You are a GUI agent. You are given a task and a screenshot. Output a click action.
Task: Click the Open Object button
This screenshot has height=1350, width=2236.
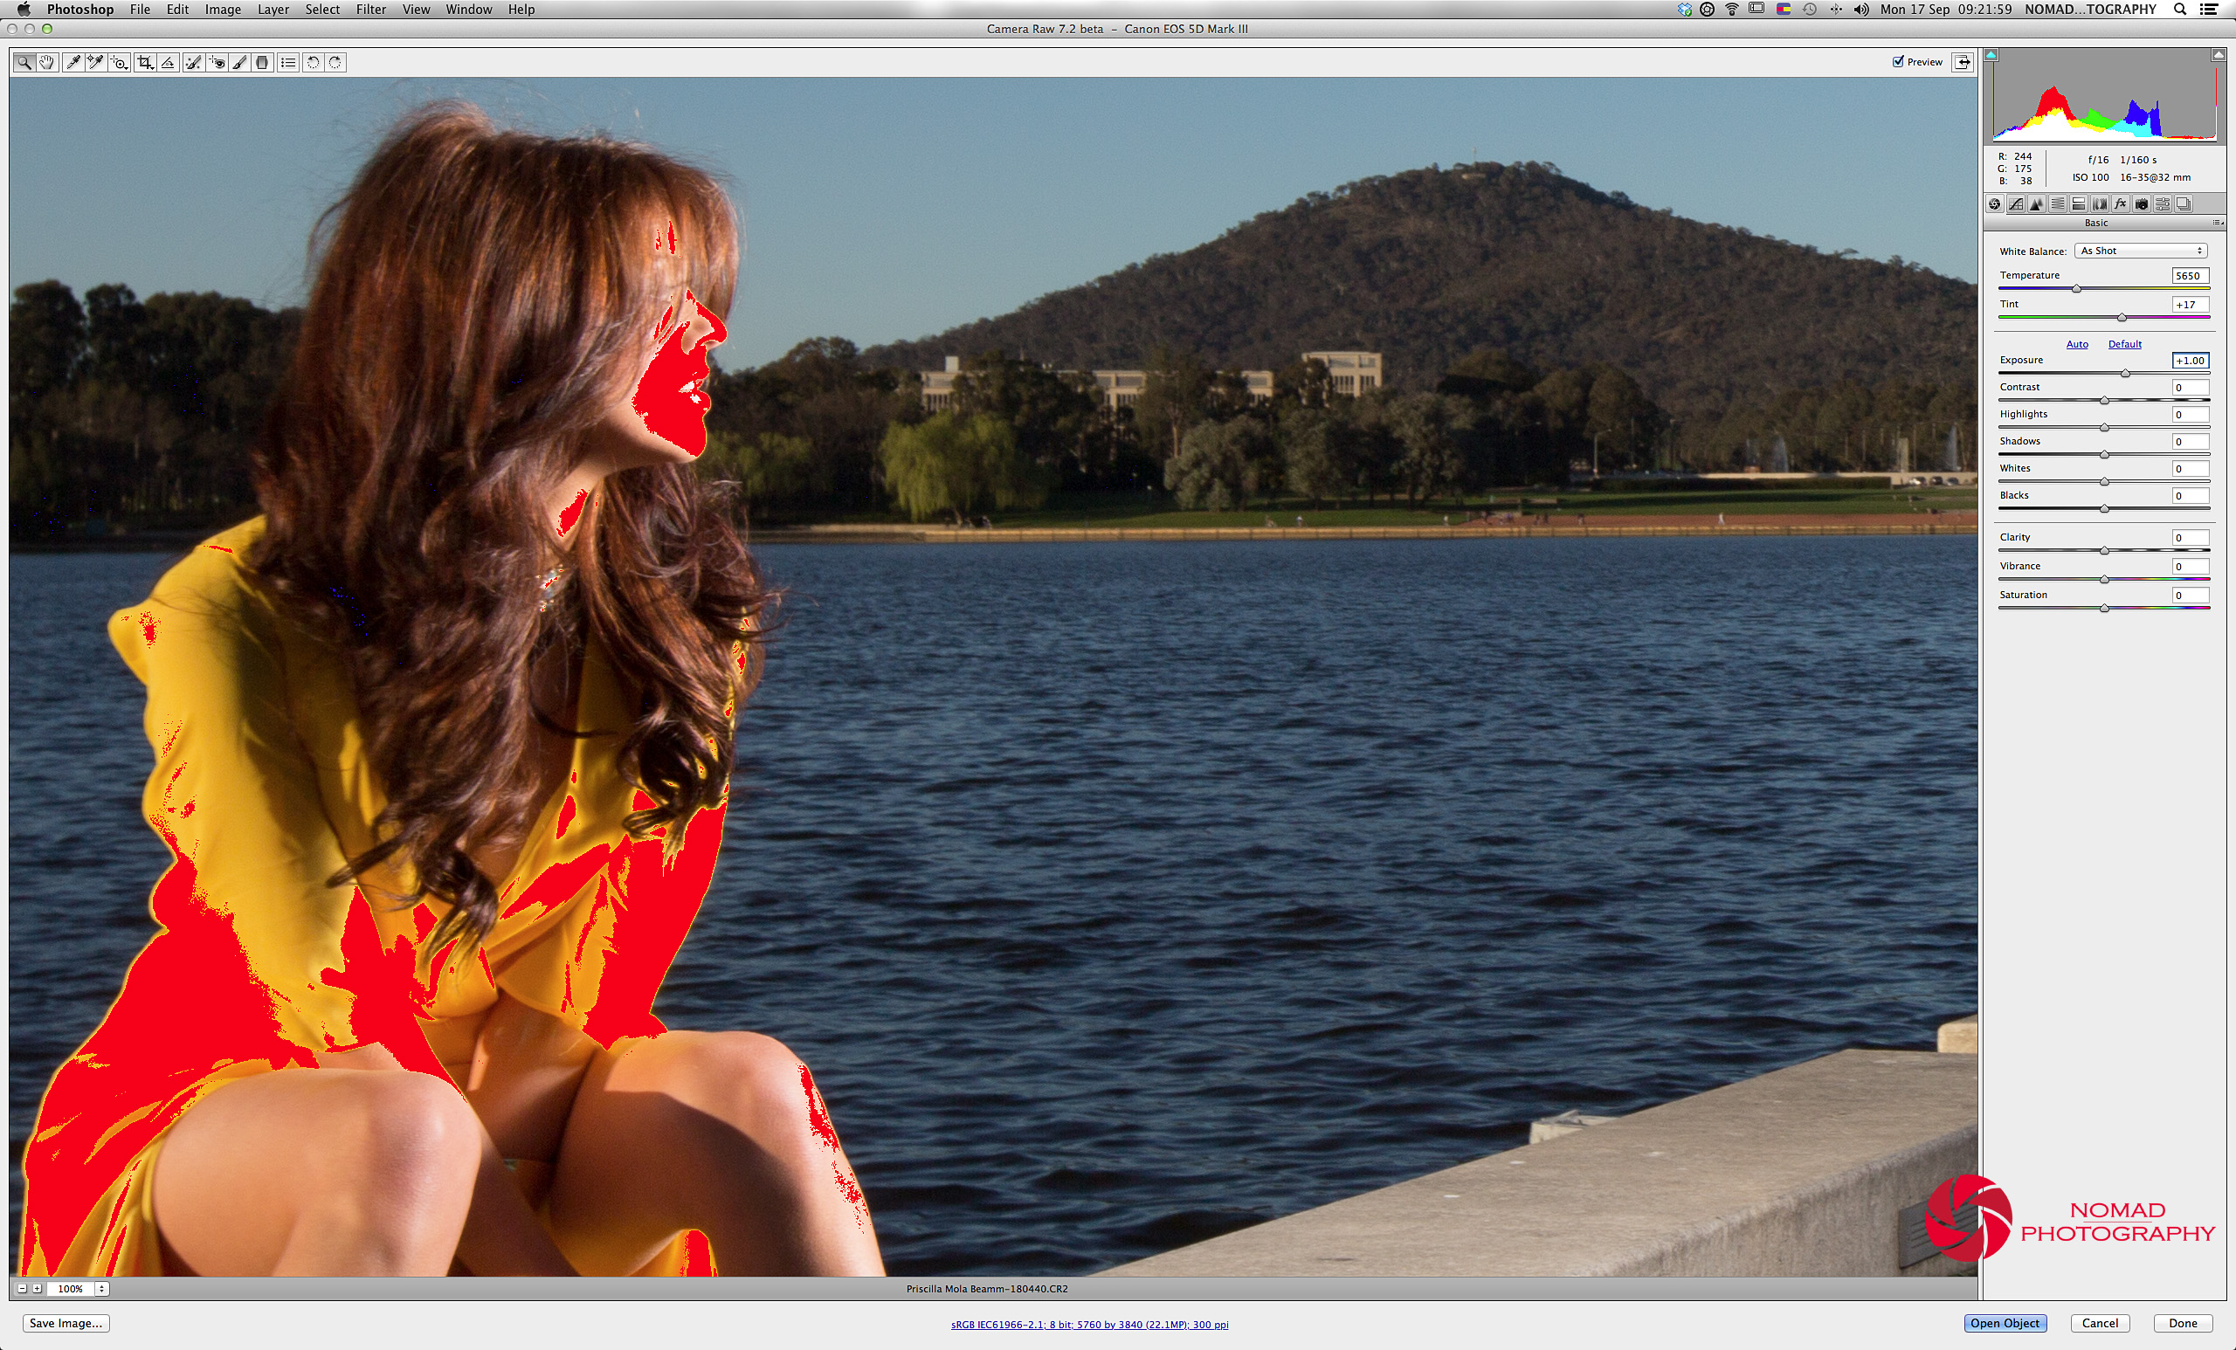(2005, 1323)
